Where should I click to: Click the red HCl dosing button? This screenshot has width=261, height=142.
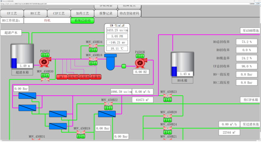[x=62, y=77]
